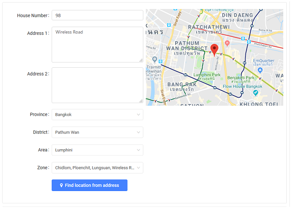The width and height of the screenshot is (291, 209).
Task: Click the Ratchathewi district map label
Action: (209, 27)
